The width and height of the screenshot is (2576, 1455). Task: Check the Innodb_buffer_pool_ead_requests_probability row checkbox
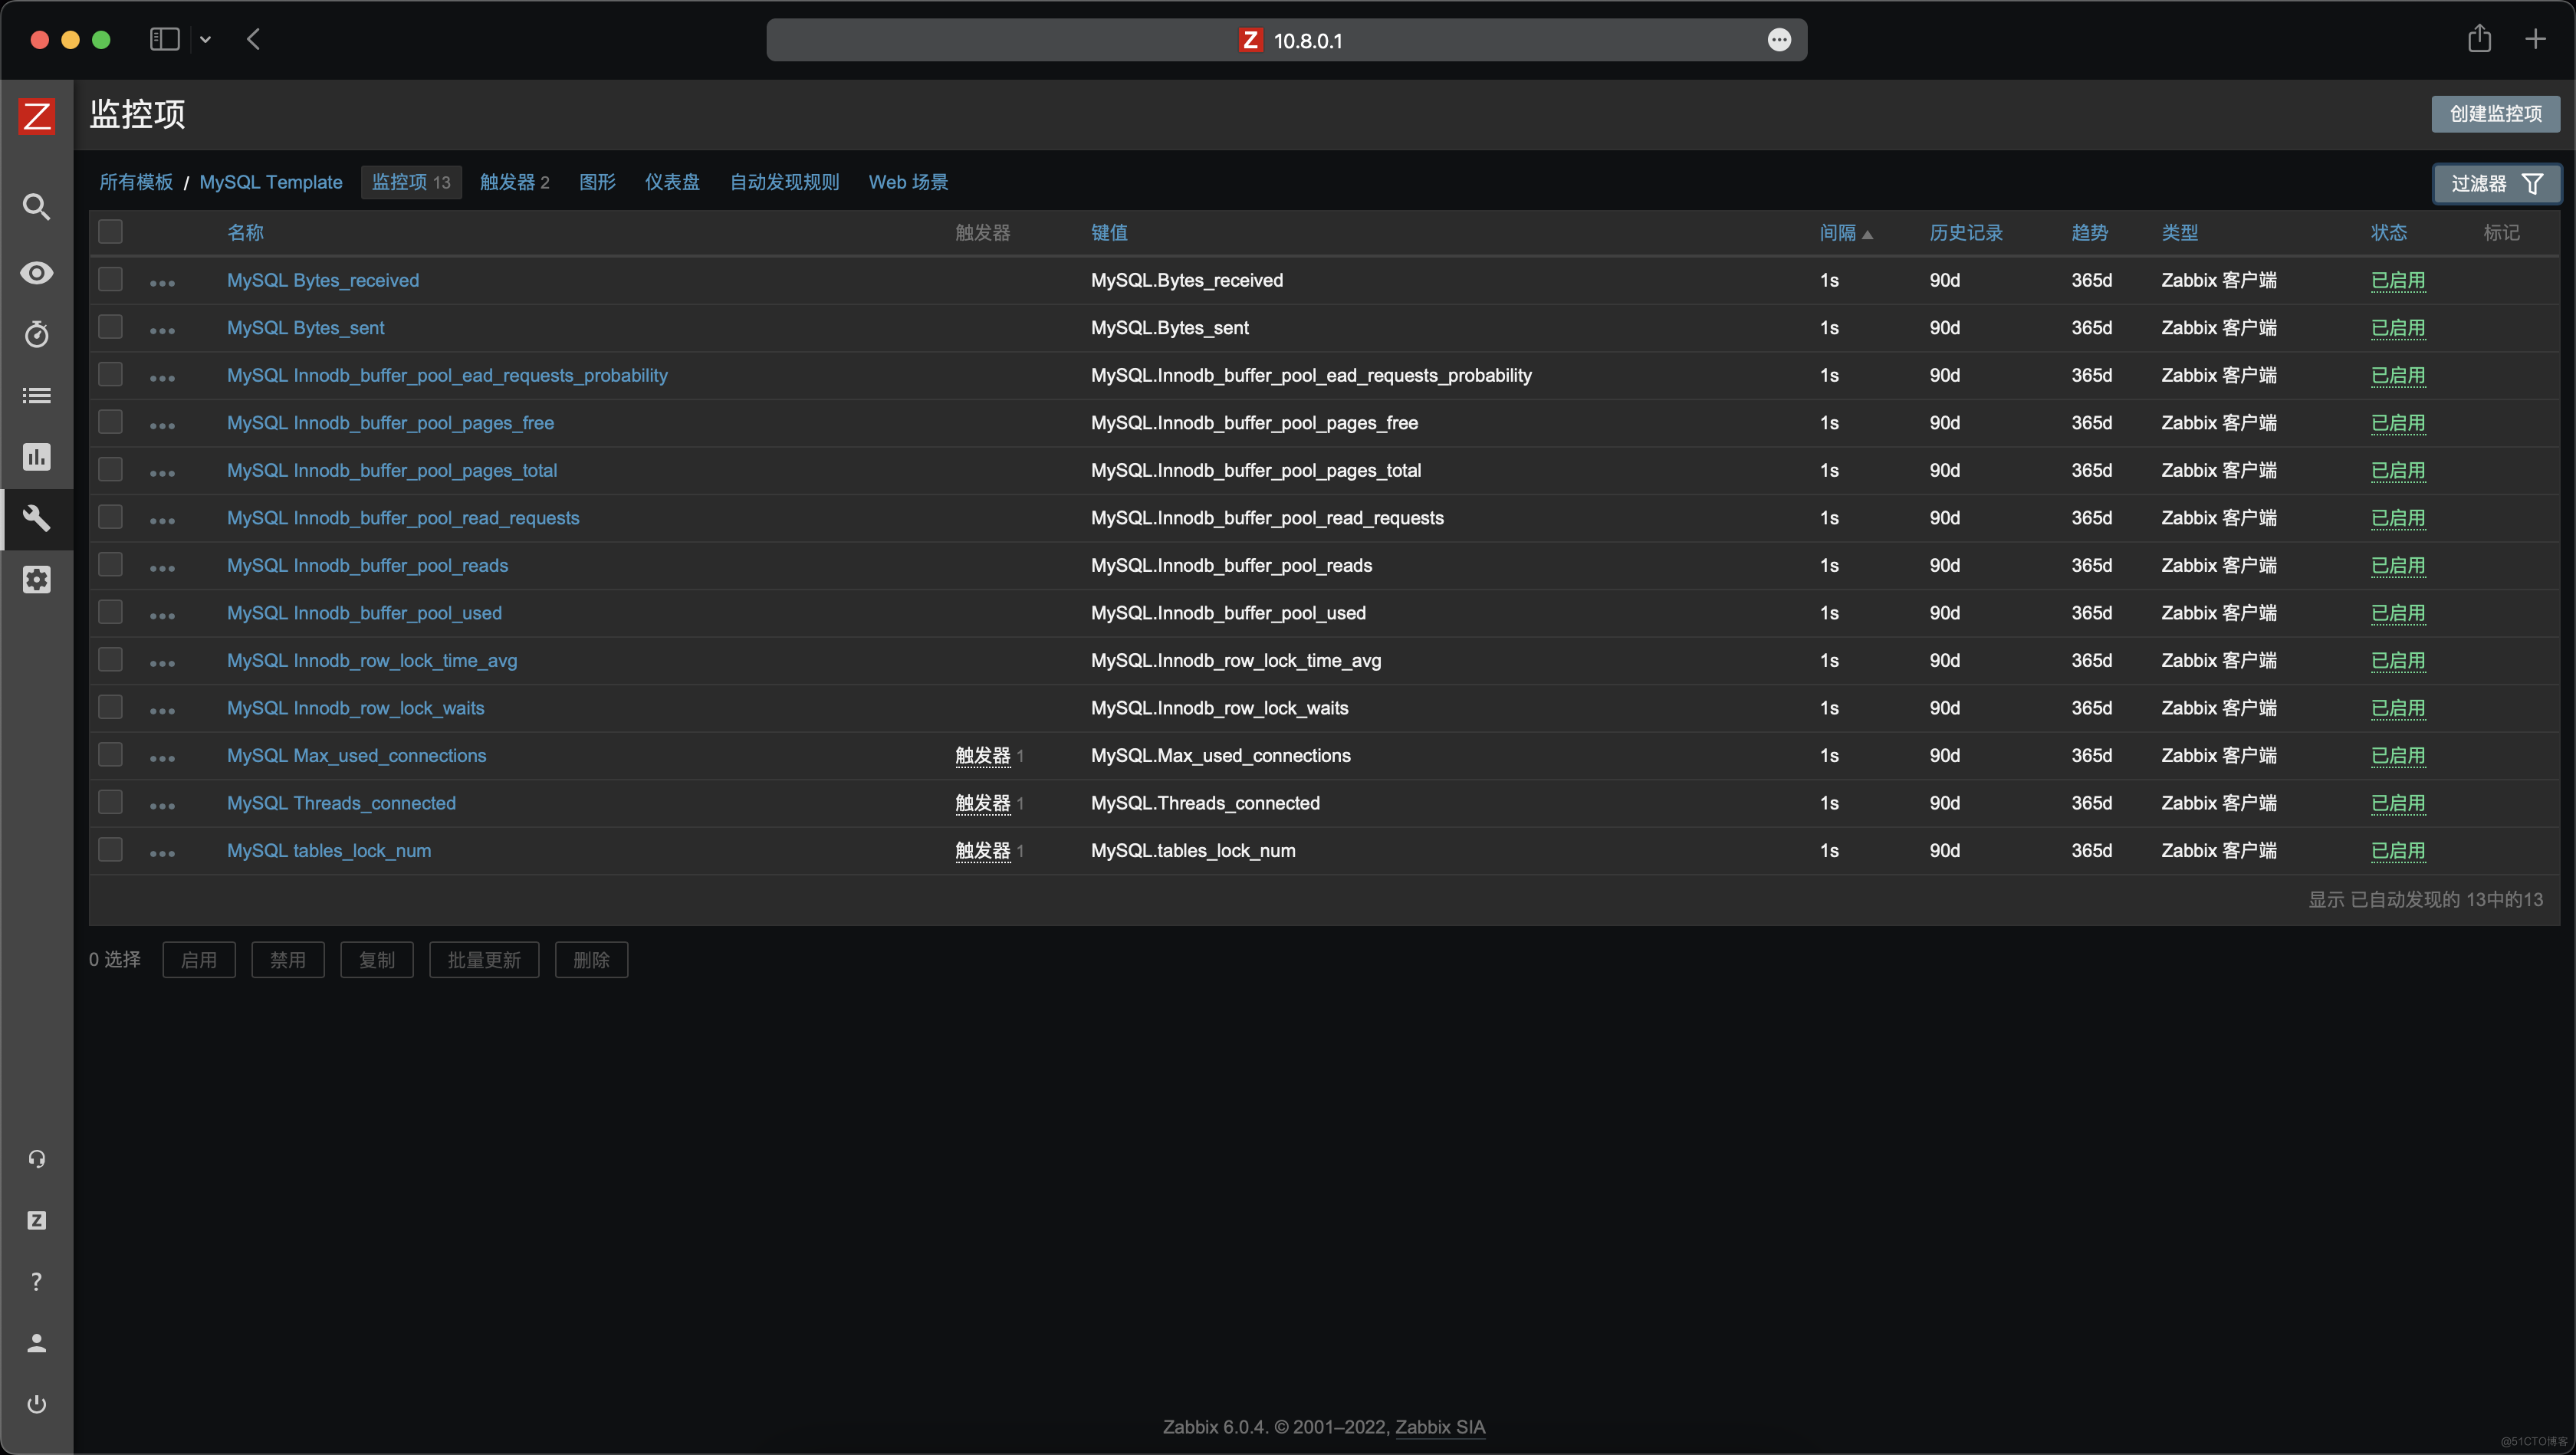(110, 374)
